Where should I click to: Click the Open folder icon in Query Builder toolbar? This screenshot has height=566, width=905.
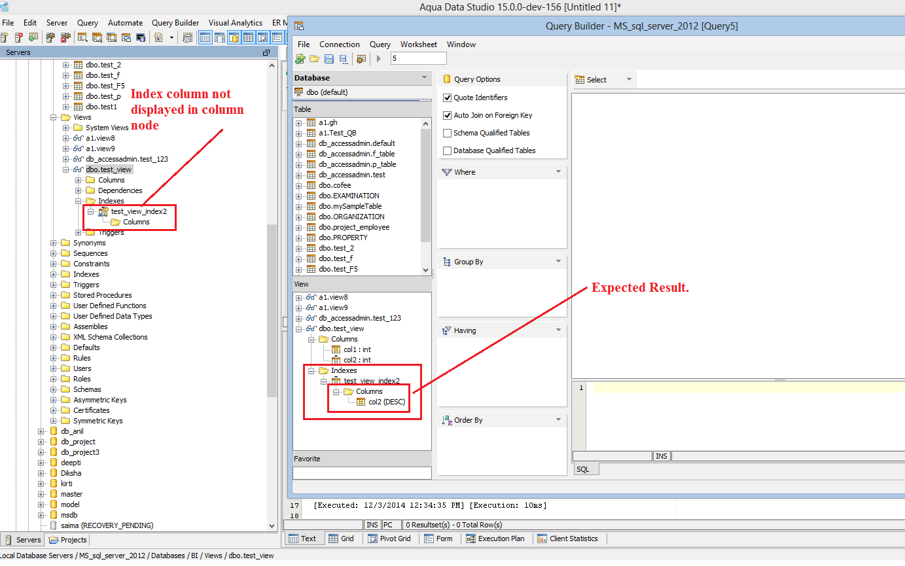coord(315,59)
